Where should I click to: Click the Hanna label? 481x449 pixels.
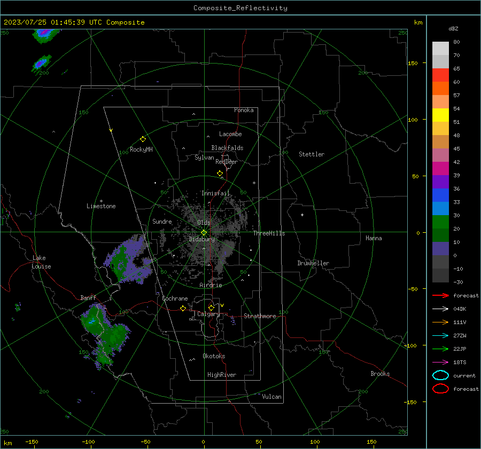pos(374,238)
